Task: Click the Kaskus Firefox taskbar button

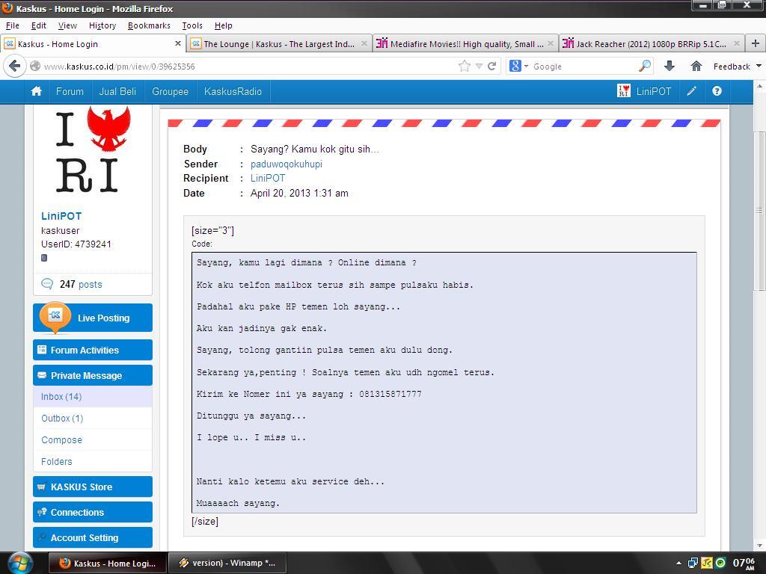Action: (108, 563)
